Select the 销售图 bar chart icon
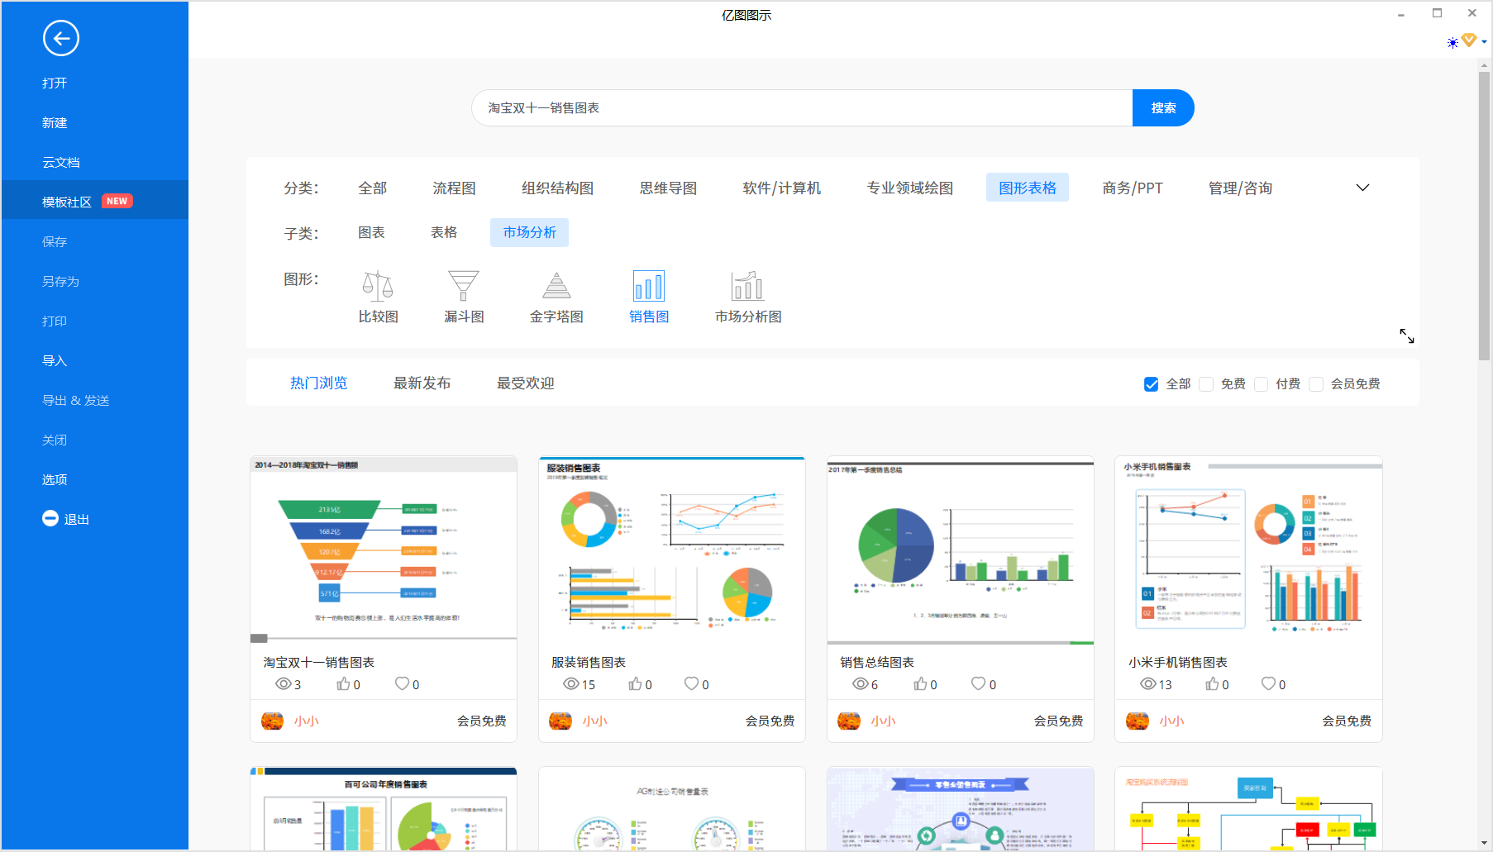 point(649,286)
